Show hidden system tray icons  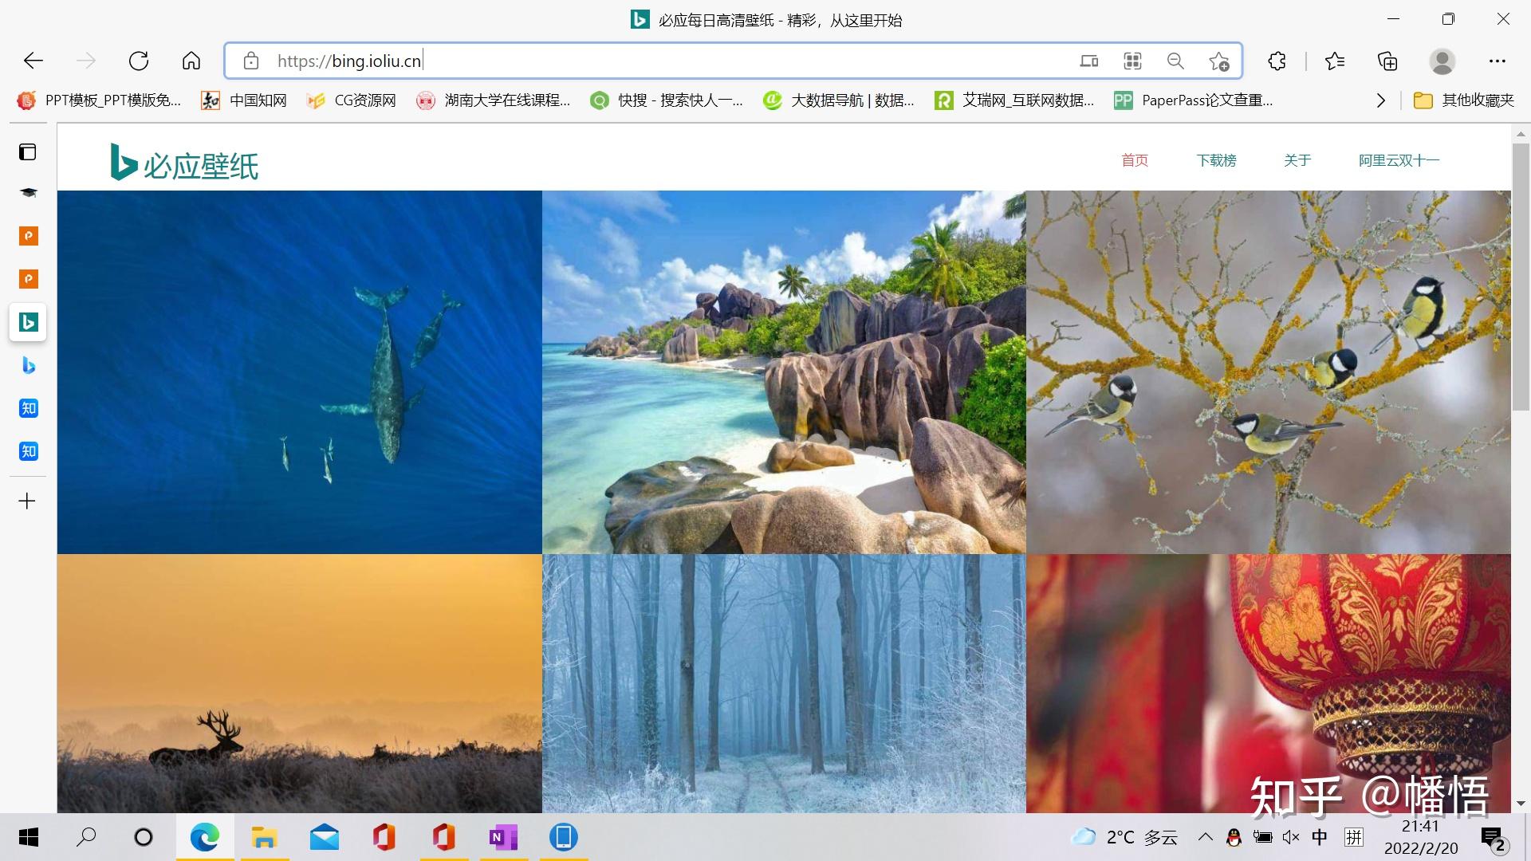point(1206,837)
